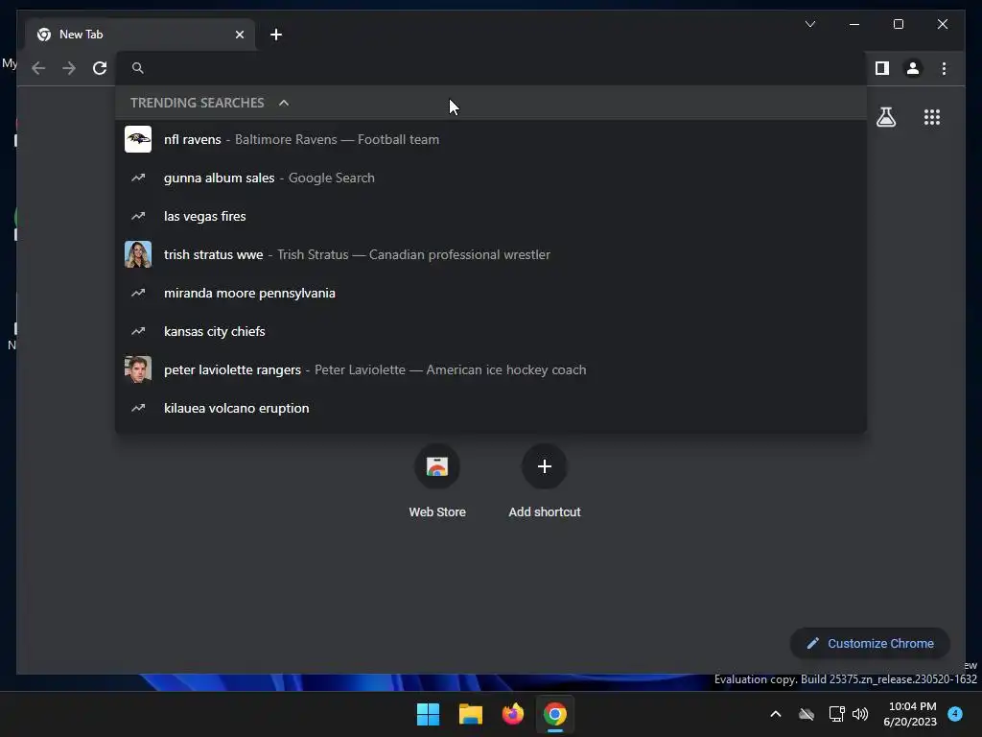Close the New Tab tab
The image size is (982, 737).
[x=239, y=35]
